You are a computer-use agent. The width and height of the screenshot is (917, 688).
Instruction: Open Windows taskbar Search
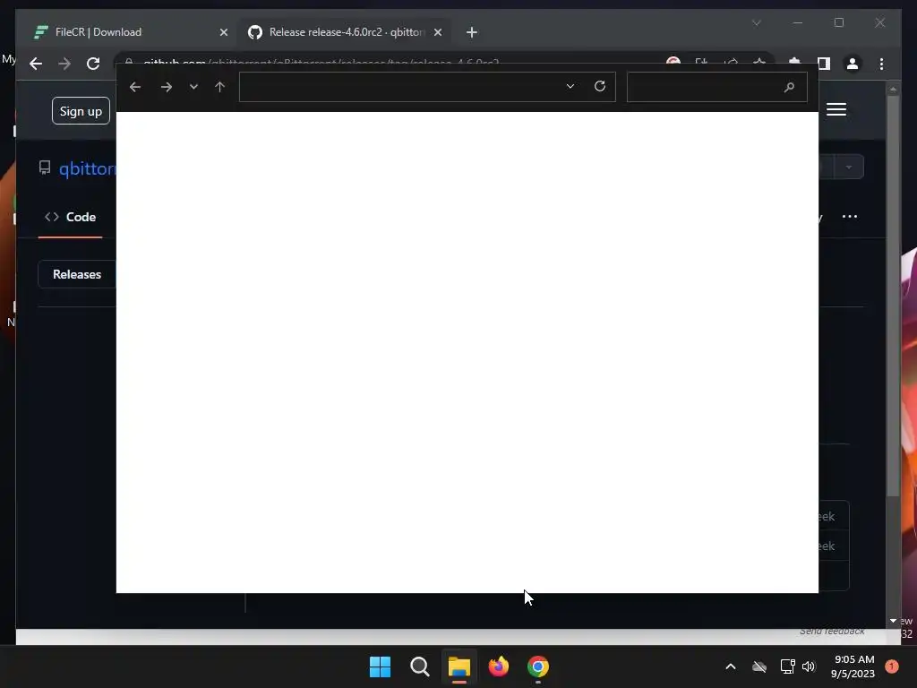pyautogui.click(x=419, y=666)
